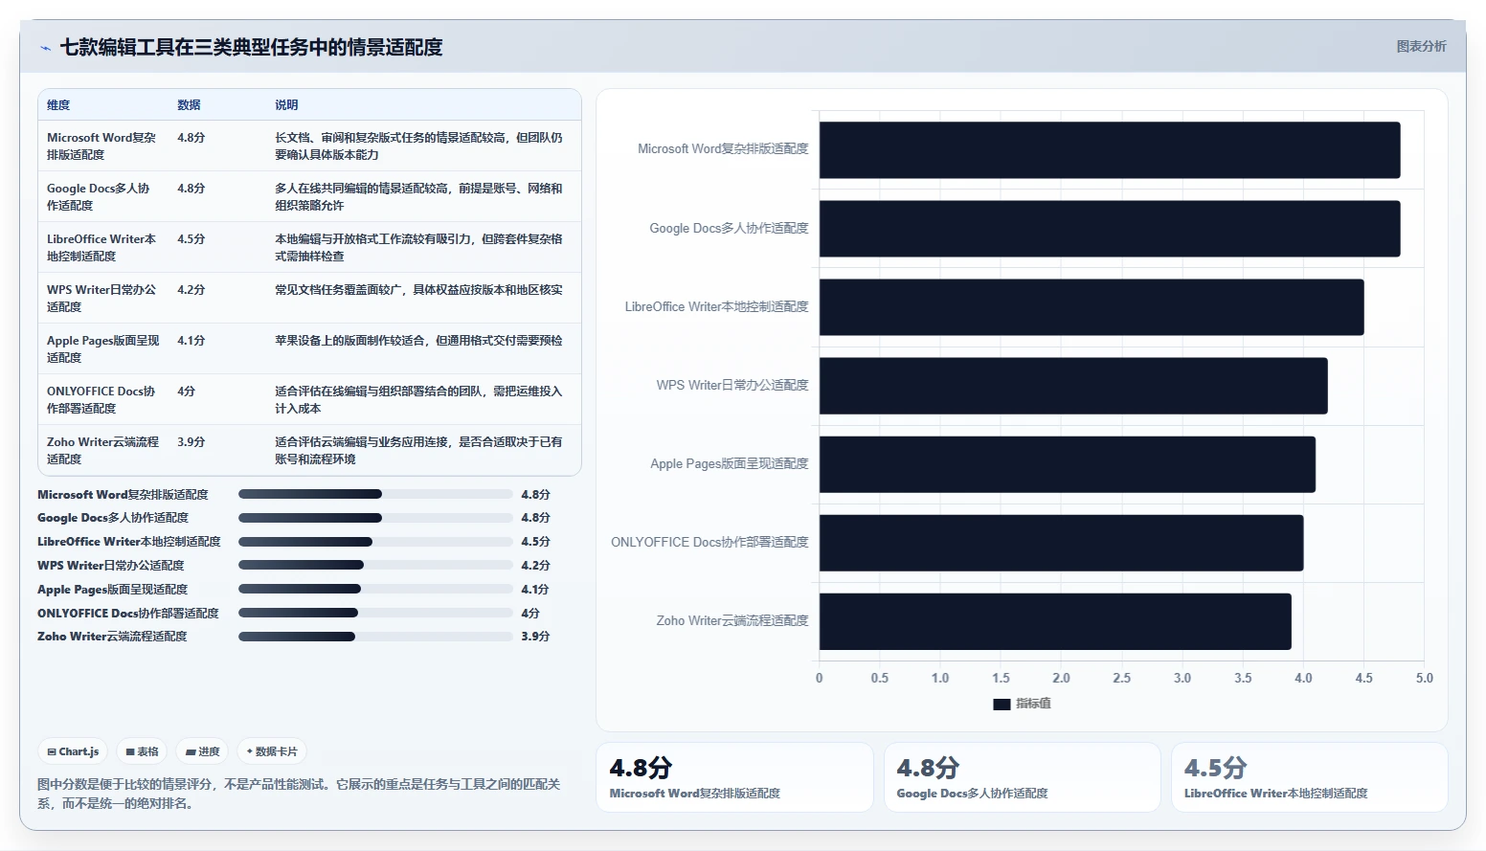Screen dimensions: 1486x851
Task: Click the Zoho Writer progress bar
Action: tap(375, 636)
